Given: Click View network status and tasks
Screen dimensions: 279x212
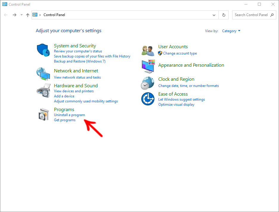Looking at the screenshot, I should click(x=77, y=77).
